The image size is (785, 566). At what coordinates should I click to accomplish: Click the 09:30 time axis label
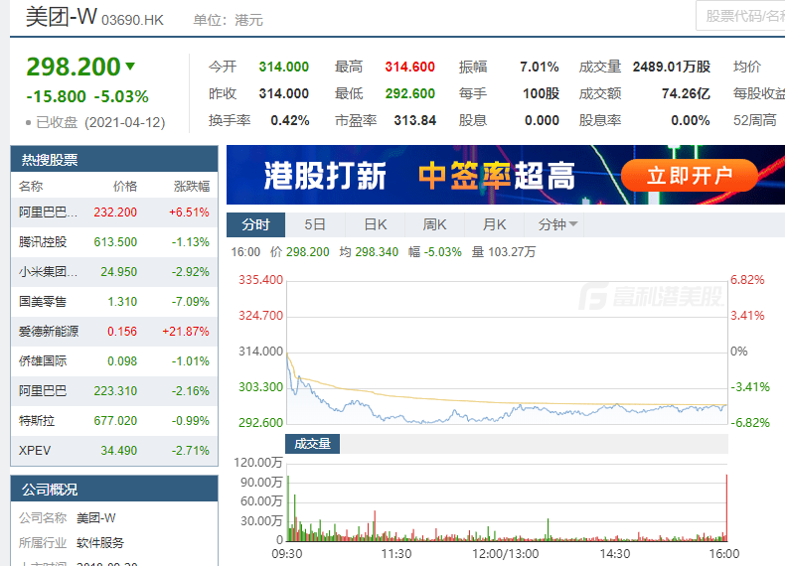click(287, 553)
